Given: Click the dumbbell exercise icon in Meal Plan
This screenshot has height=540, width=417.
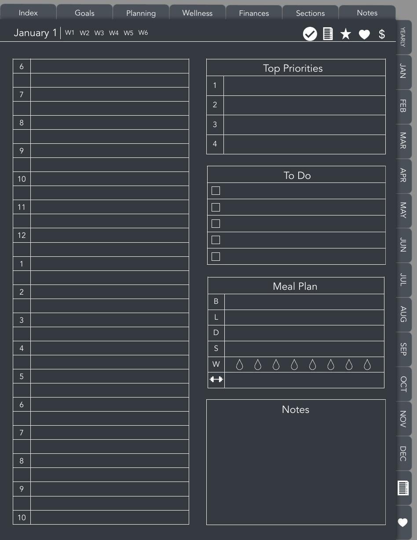Looking at the screenshot, I should [216, 379].
